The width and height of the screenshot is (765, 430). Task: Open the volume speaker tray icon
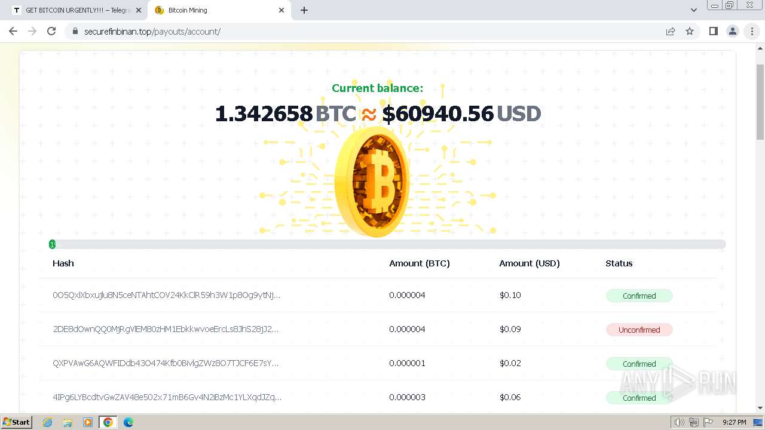pyautogui.click(x=680, y=422)
